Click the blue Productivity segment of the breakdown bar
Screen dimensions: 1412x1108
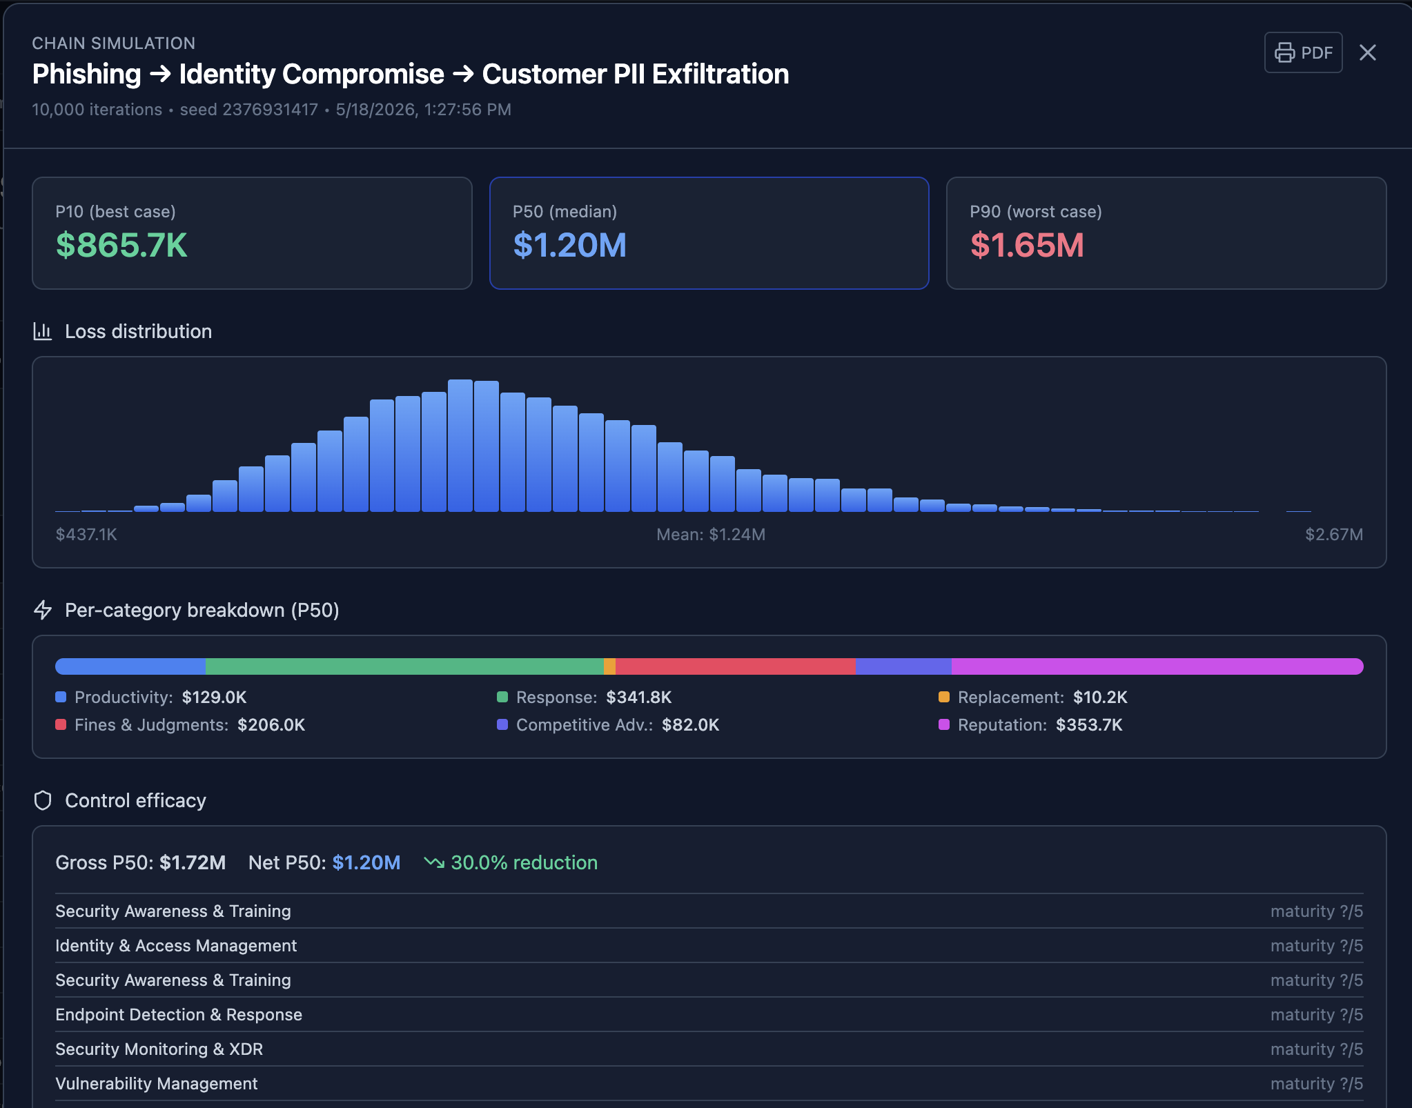130,666
